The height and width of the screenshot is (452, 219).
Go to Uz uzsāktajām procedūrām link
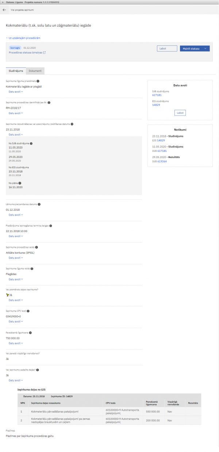[x=23, y=38]
